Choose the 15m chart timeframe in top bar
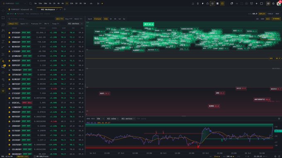Viewport: 282px width, 158px height. pyautogui.click(x=40, y=3)
